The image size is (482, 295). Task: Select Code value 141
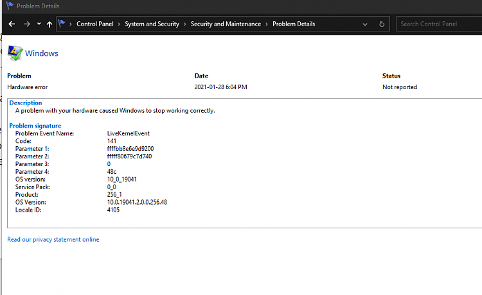tap(112, 141)
